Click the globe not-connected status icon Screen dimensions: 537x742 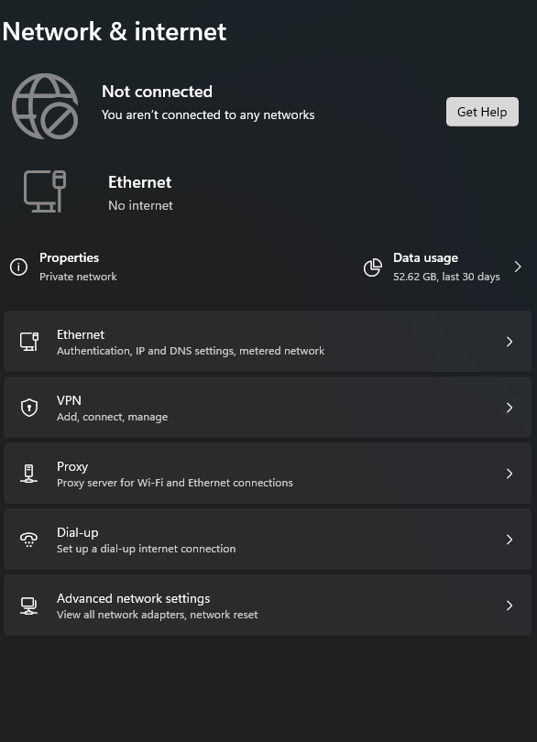tap(45, 106)
